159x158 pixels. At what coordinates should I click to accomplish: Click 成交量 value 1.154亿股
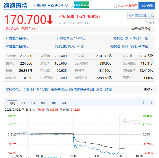point(145,56)
